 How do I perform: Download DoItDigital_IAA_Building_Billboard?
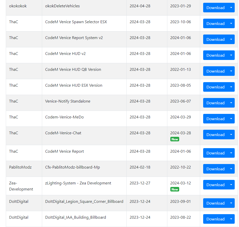(215, 219)
